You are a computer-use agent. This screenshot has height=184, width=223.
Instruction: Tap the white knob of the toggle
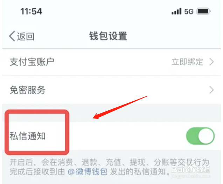(x=206, y=136)
